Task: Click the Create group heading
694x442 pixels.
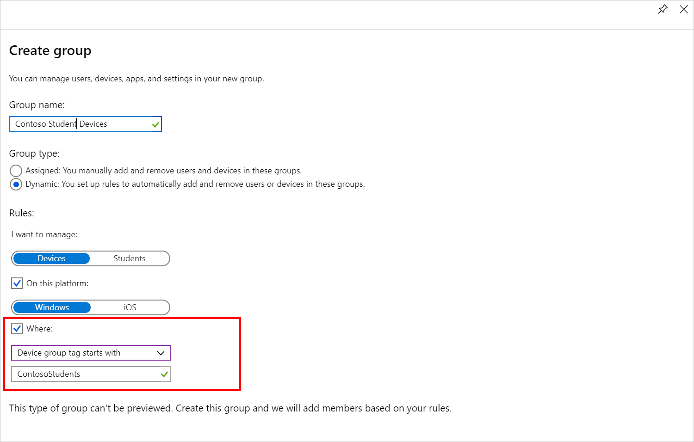Action: tap(50, 50)
